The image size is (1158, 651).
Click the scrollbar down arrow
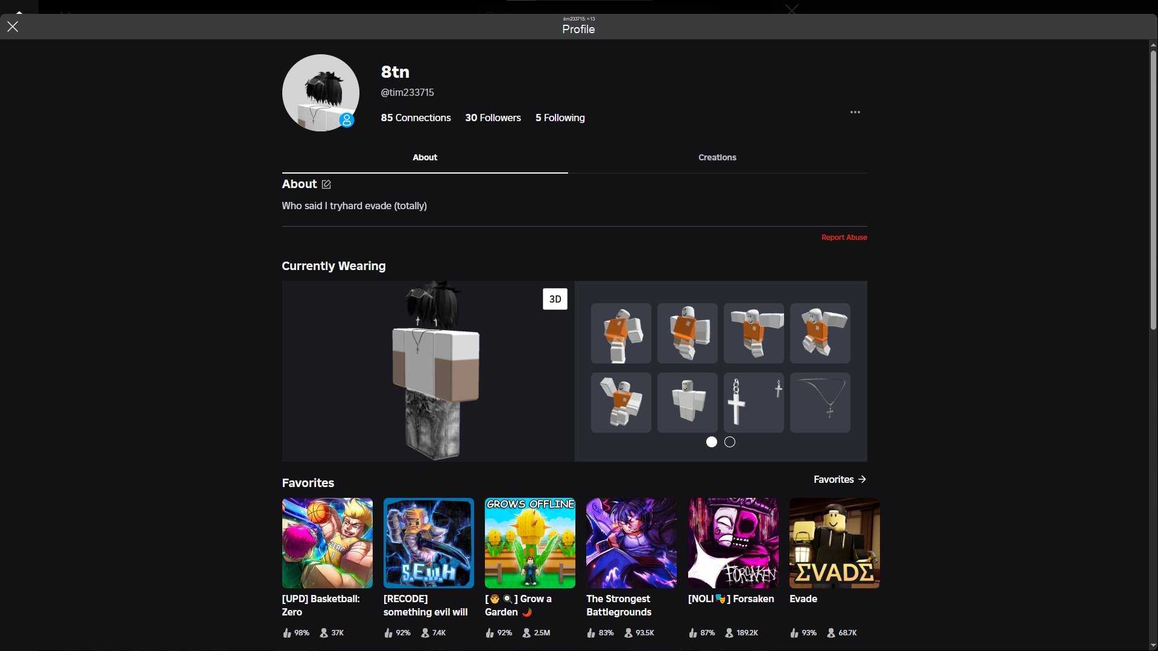[x=1153, y=646]
